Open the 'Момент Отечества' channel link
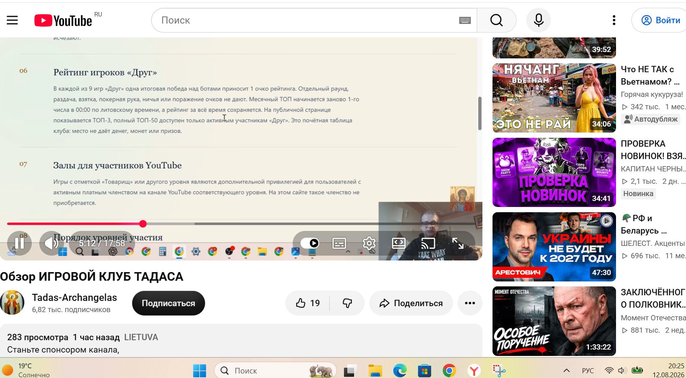The image size is (686, 378). (x=653, y=318)
